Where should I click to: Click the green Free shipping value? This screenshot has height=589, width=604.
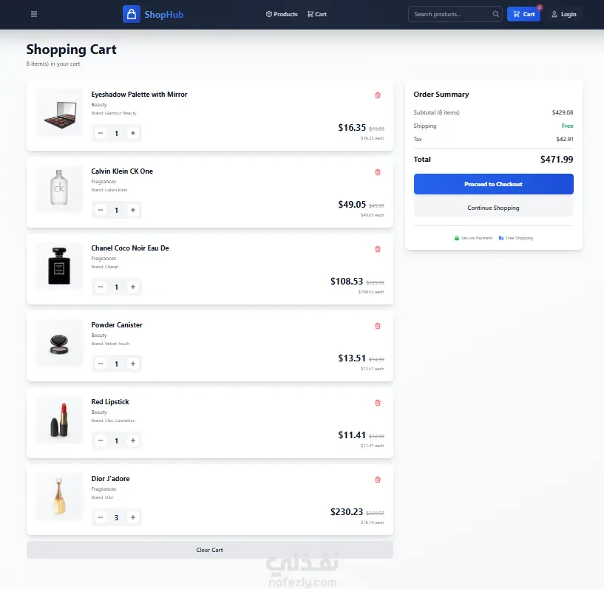(x=568, y=126)
